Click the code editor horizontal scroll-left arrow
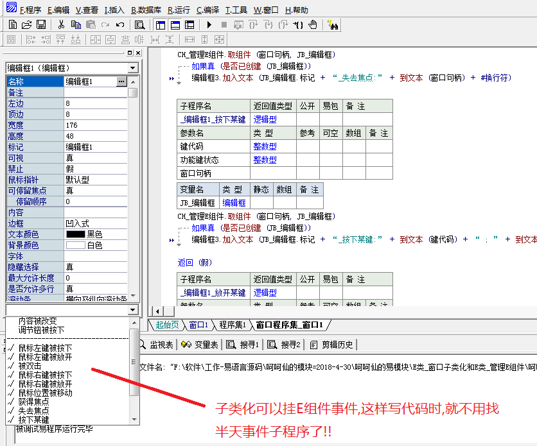 (x=157, y=311)
